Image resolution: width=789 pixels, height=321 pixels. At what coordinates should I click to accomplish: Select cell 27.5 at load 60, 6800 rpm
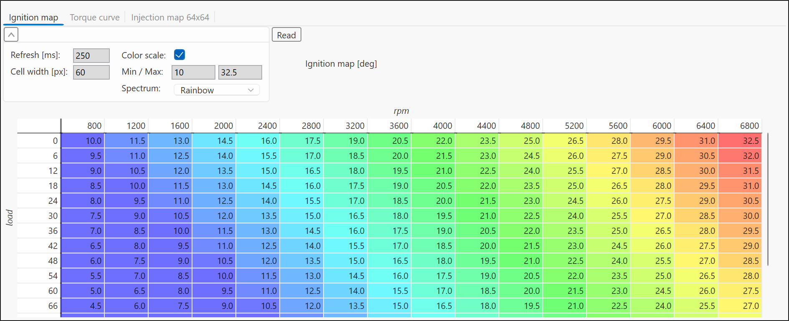[740, 291]
